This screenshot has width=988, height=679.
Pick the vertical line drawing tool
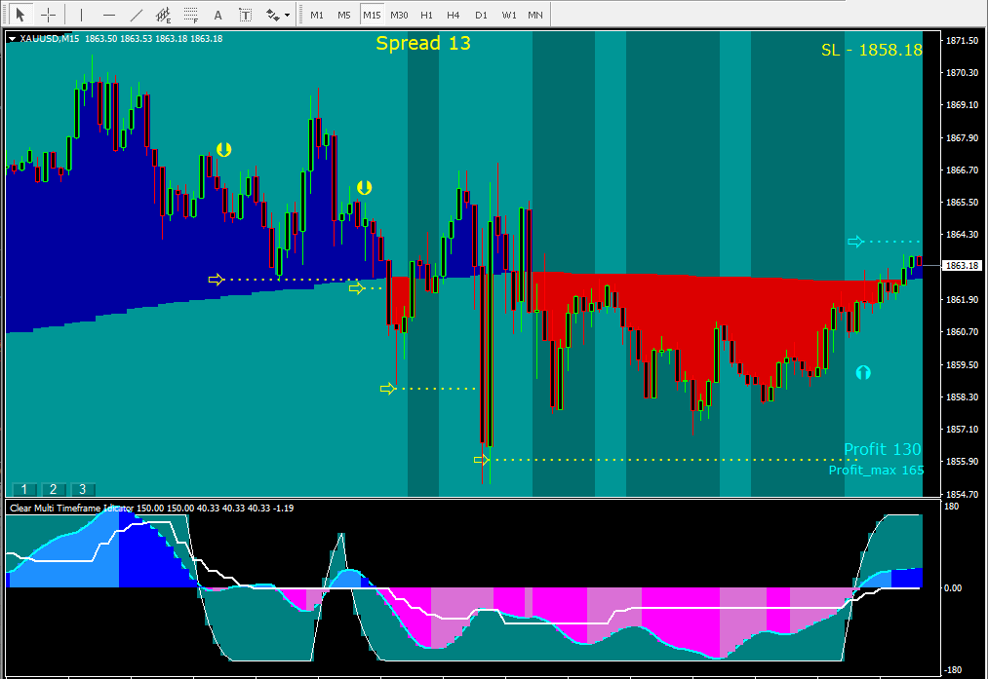pos(81,15)
